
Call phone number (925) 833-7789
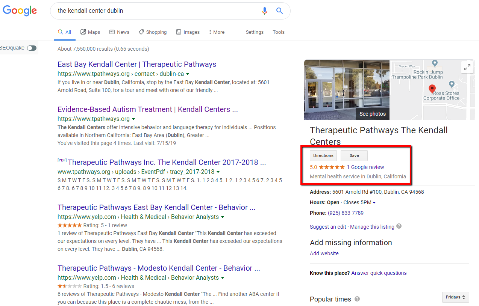[x=346, y=213]
